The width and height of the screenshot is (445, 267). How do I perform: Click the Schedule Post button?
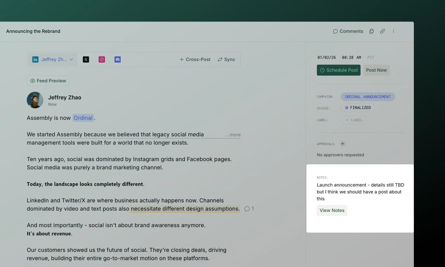[339, 70]
